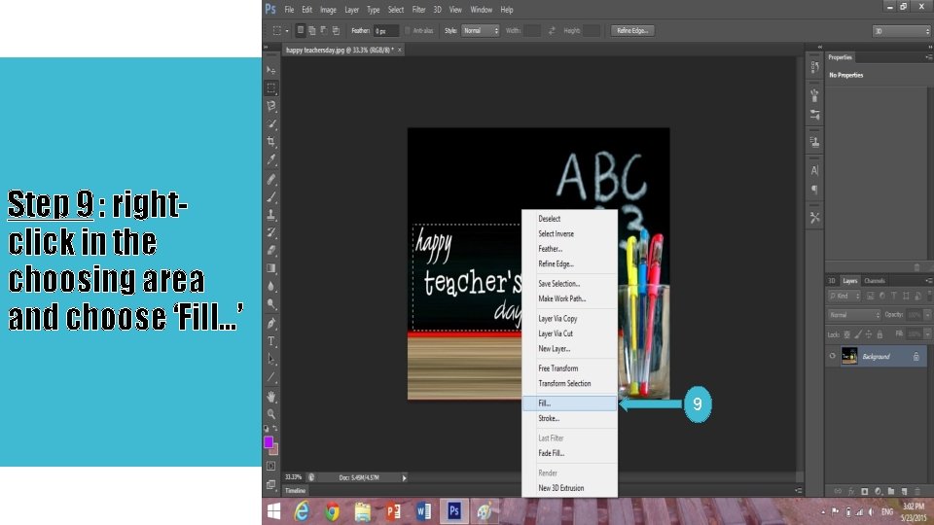Toggle the Anti-alias checkbox
This screenshot has height=525, width=934.
(x=408, y=30)
